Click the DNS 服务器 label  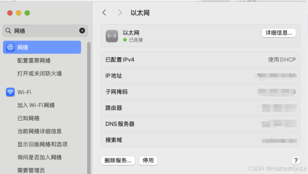120,124
